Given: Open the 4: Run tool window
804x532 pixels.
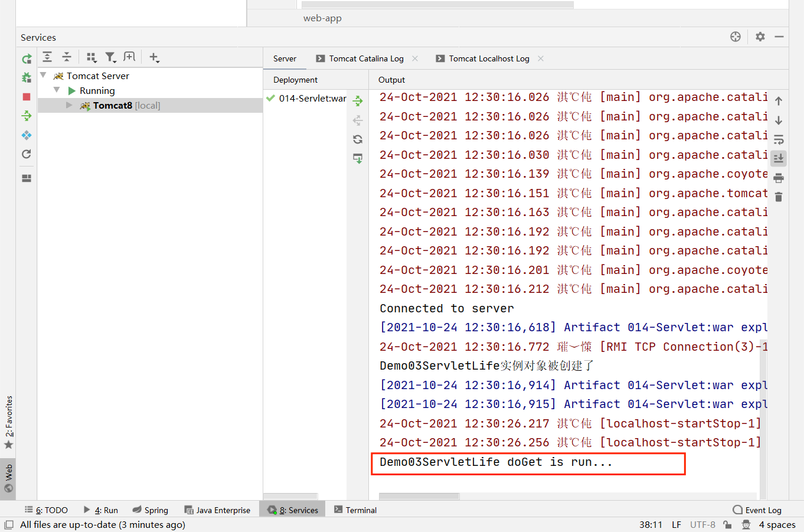Looking at the screenshot, I should point(101,510).
